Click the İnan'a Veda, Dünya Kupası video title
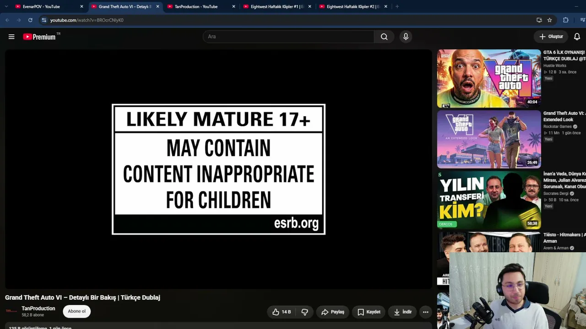This screenshot has width=586, height=329. click(564, 180)
